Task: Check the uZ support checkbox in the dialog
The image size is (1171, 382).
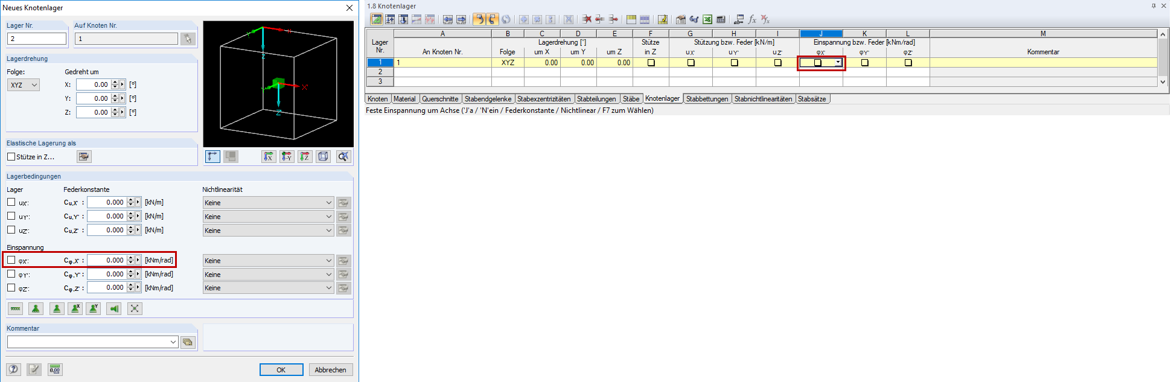Action: 11,230
